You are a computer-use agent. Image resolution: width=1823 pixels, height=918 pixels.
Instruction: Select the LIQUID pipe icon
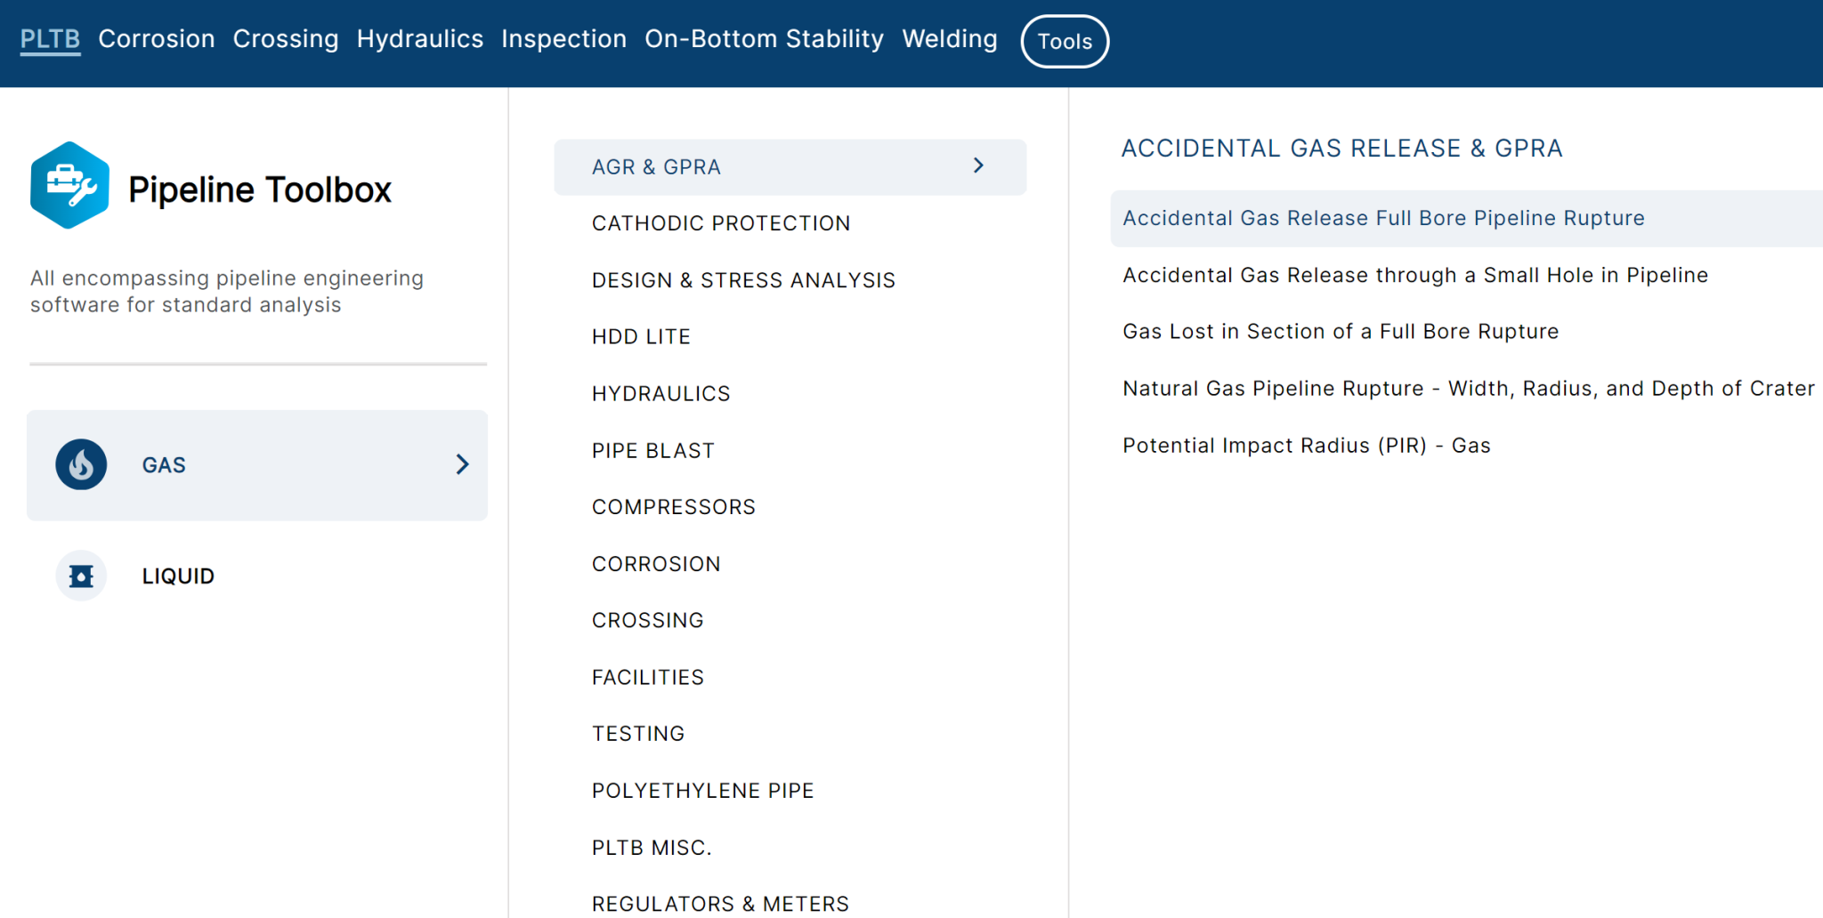[x=80, y=576]
